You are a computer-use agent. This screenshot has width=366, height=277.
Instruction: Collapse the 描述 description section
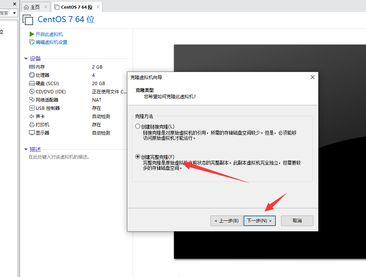pyautogui.click(x=26, y=150)
